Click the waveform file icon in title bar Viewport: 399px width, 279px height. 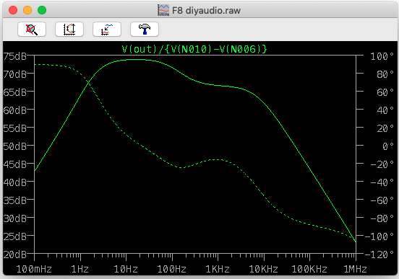163,10
